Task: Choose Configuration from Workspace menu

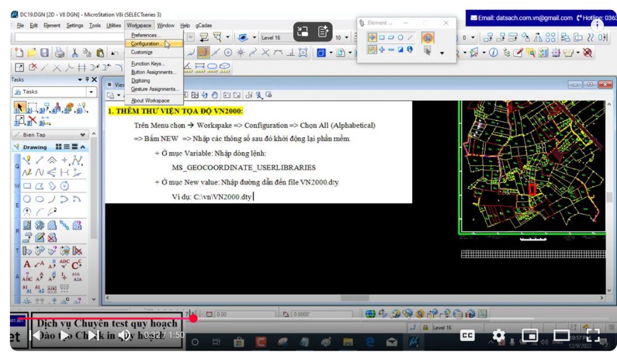Action: tap(147, 44)
